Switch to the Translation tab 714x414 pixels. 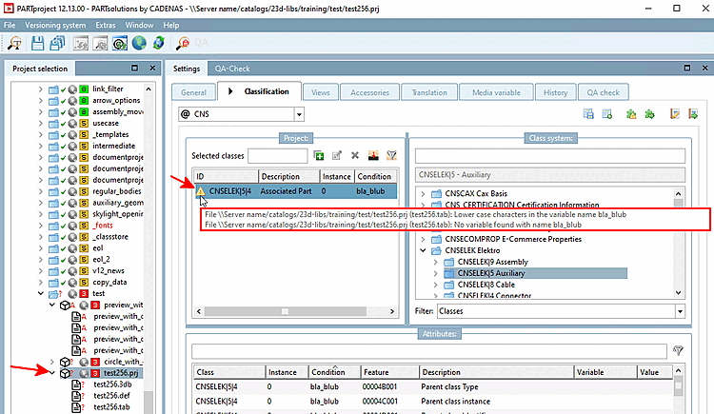tap(429, 92)
